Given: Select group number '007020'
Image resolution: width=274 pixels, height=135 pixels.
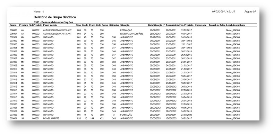Looking at the screenshot, I should [x=13, y=104].
